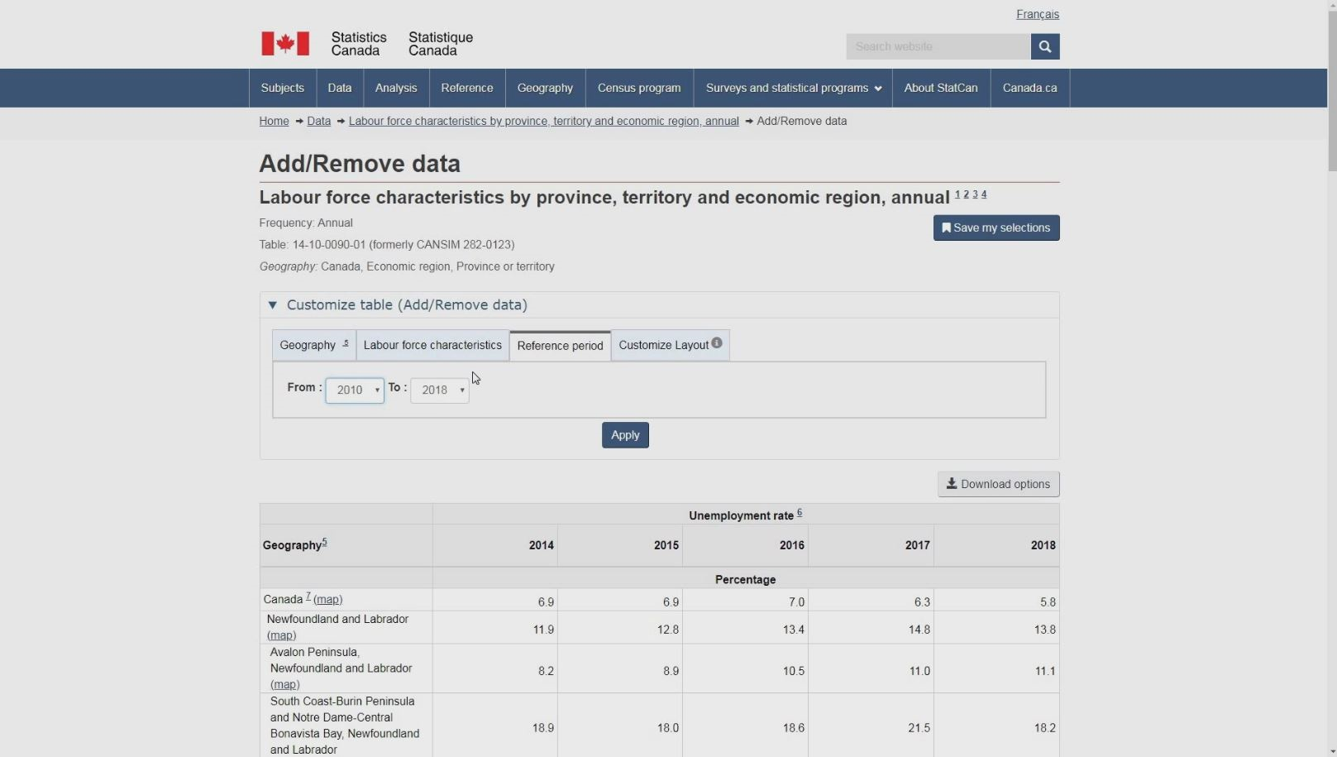Open the map link for Canada
1337x757 pixels.
(x=327, y=600)
